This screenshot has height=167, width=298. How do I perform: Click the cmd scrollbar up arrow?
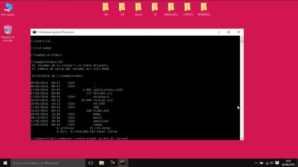[x=242, y=38]
